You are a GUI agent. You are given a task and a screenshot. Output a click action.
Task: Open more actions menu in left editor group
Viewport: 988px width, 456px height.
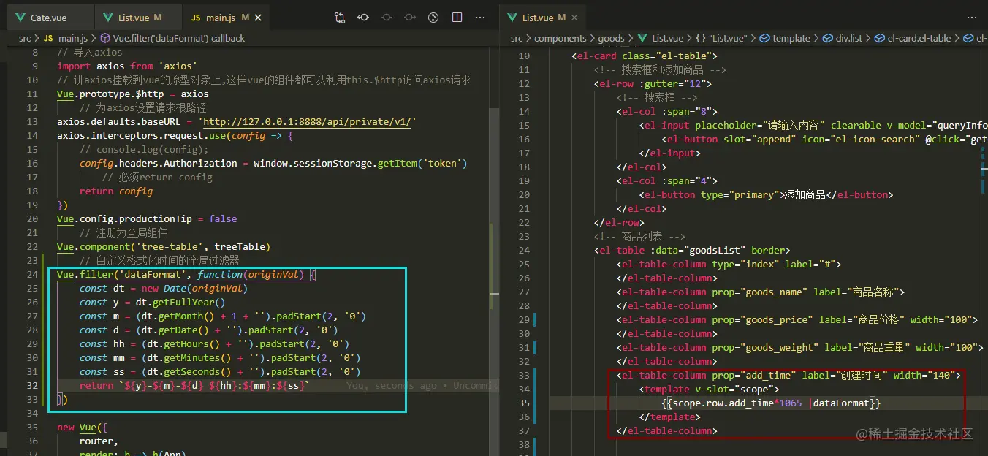(480, 18)
